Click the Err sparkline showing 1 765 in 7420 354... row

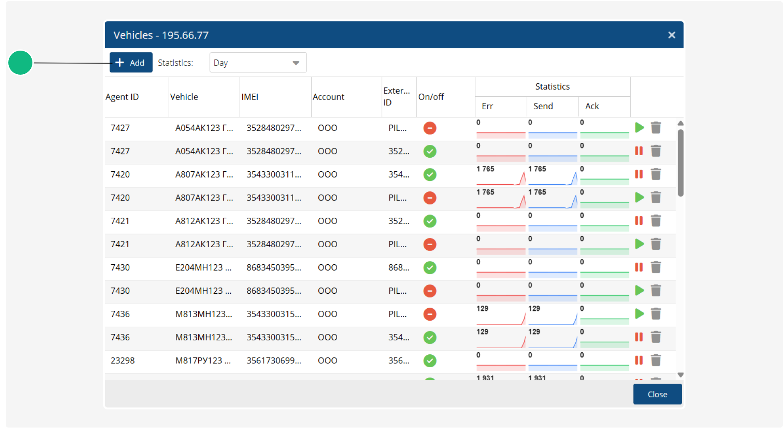click(501, 175)
